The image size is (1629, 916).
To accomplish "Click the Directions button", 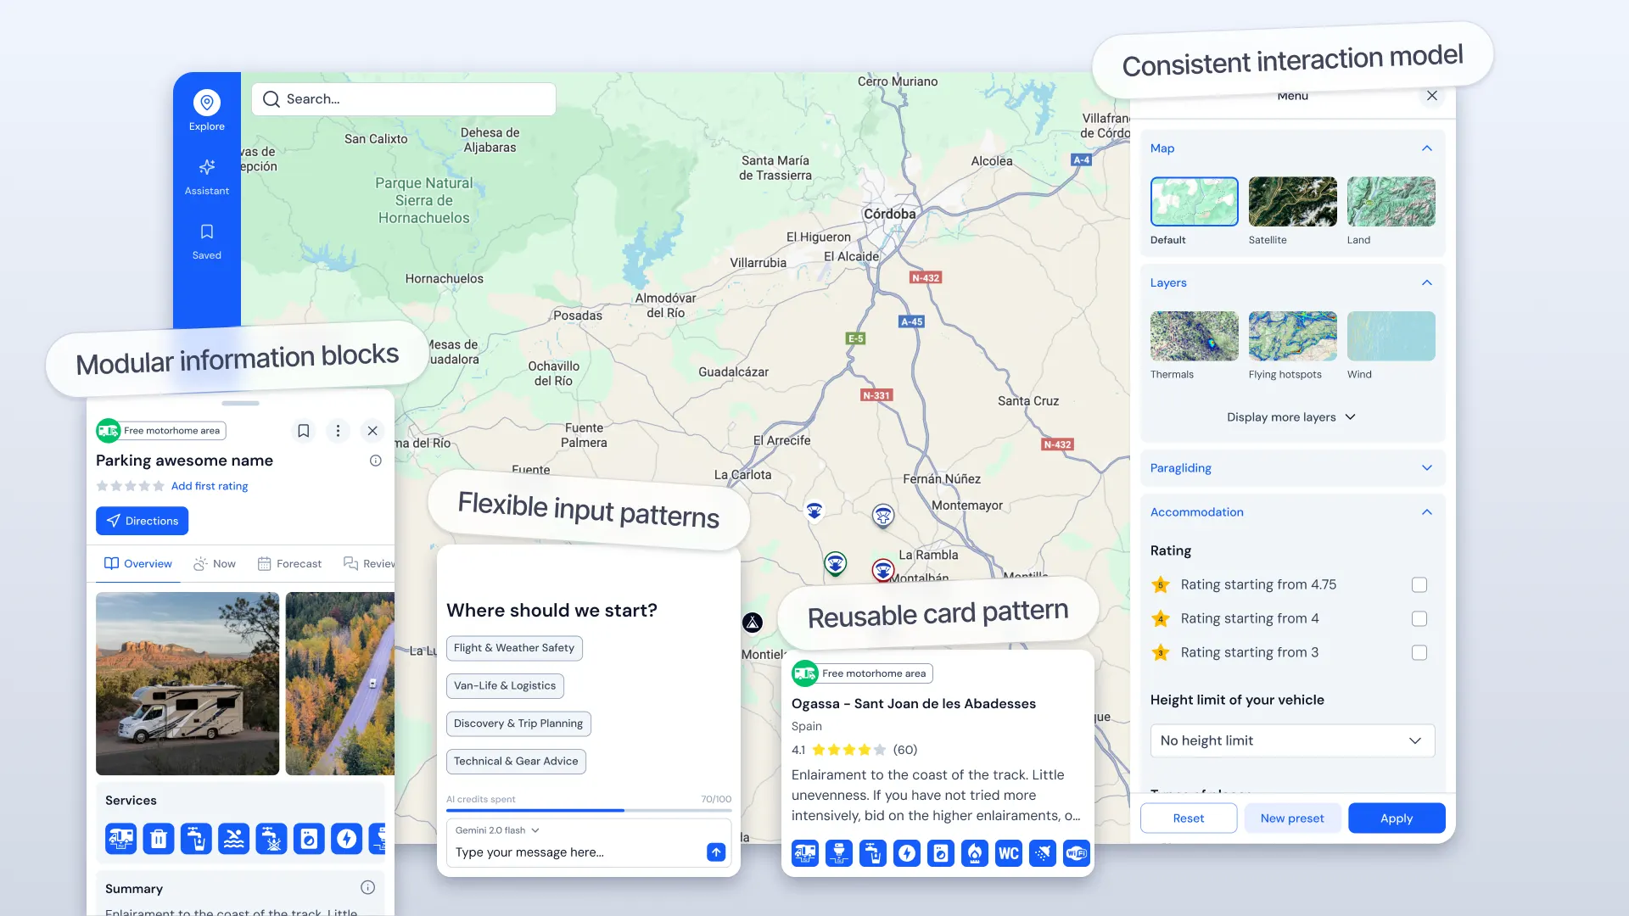I will point(142,521).
